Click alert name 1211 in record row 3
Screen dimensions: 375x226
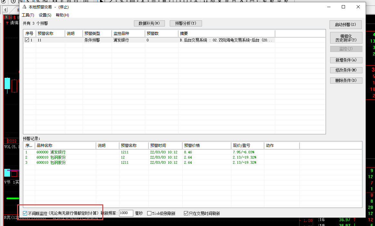[125, 162]
